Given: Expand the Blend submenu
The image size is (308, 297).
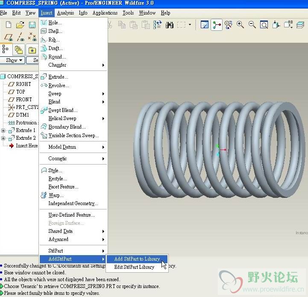Looking at the screenshot, I should click(x=73, y=102).
